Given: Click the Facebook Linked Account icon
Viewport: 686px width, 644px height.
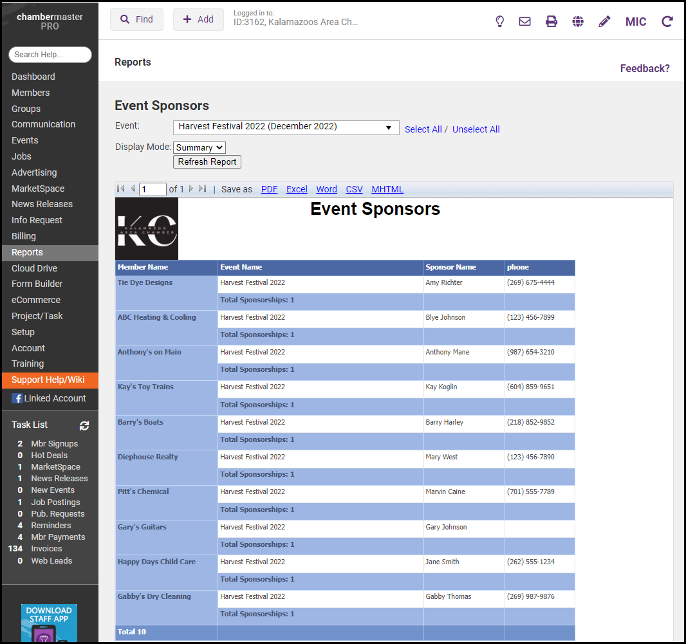Looking at the screenshot, I should [x=17, y=399].
